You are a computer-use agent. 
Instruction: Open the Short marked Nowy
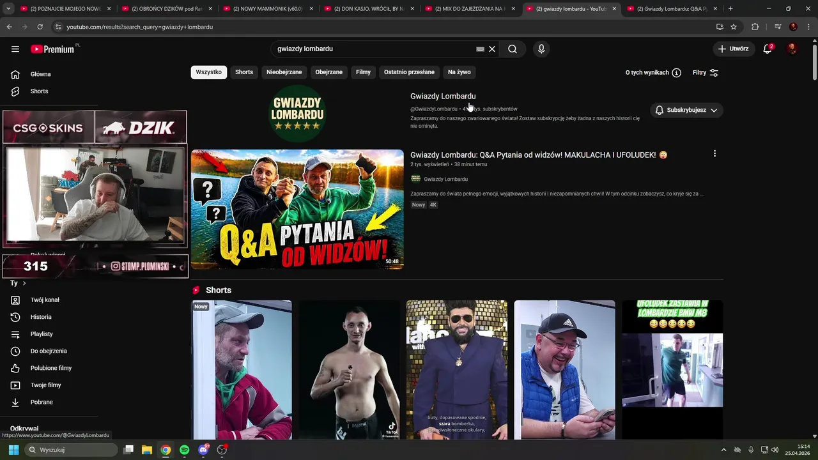pos(242,370)
